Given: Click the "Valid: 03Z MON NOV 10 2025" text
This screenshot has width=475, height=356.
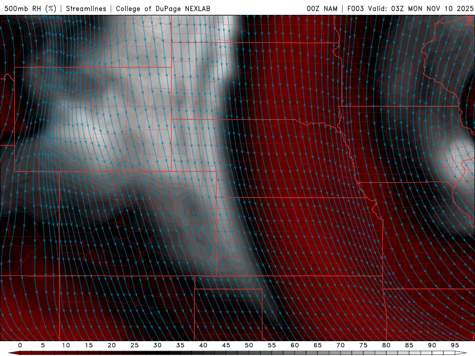Looking at the screenshot, I should pos(420,8).
